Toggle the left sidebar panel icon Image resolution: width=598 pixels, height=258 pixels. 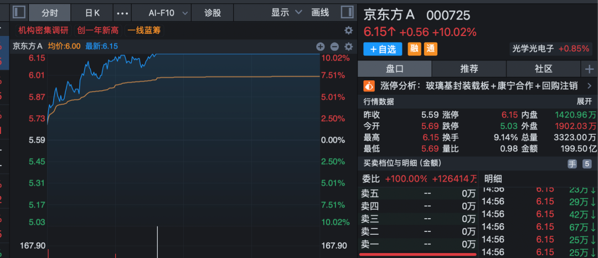pos(19,12)
